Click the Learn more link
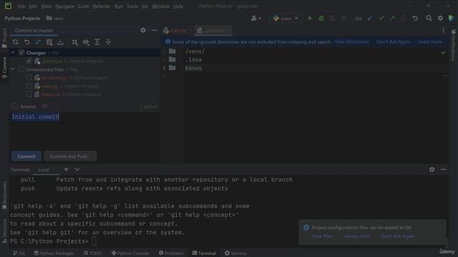 pos(429,42)
